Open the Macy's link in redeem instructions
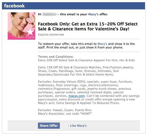 point(102,44)
